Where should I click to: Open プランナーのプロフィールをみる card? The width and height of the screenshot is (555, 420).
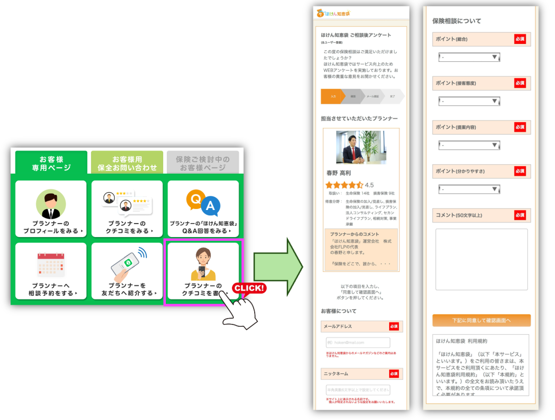(51, 209)
